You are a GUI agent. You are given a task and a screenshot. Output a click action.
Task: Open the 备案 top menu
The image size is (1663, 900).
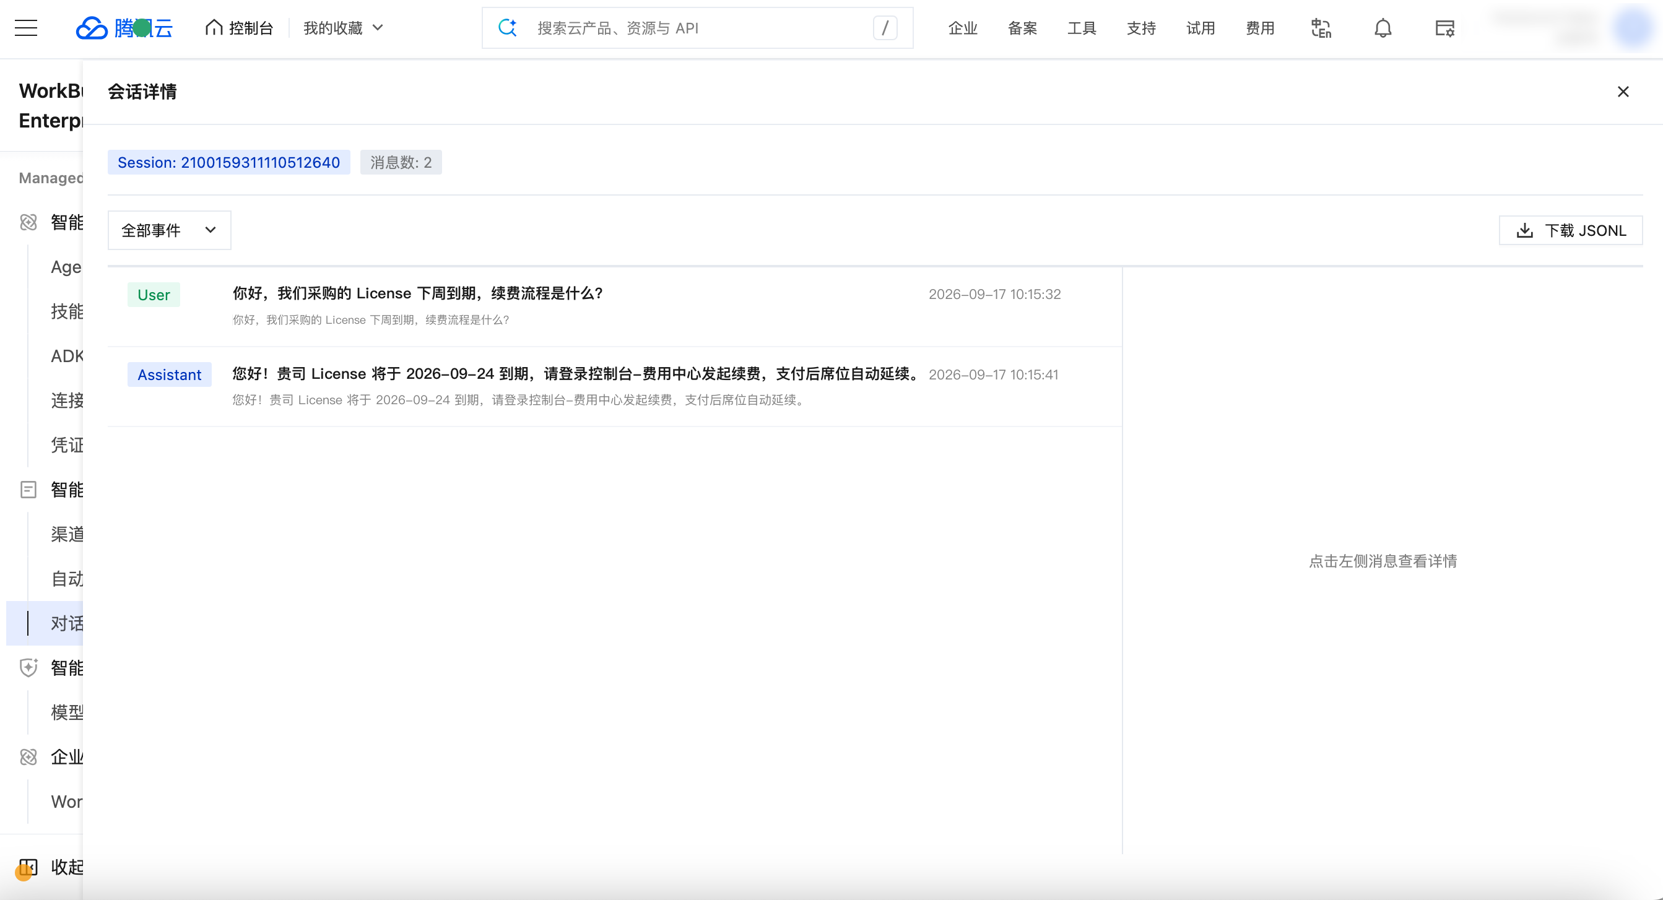click(1022, 28)
